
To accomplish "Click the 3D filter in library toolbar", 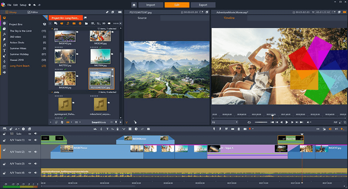I will [x=104, y=23].
